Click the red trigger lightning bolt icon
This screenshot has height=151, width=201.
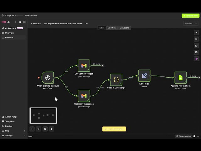click(39, 78)
